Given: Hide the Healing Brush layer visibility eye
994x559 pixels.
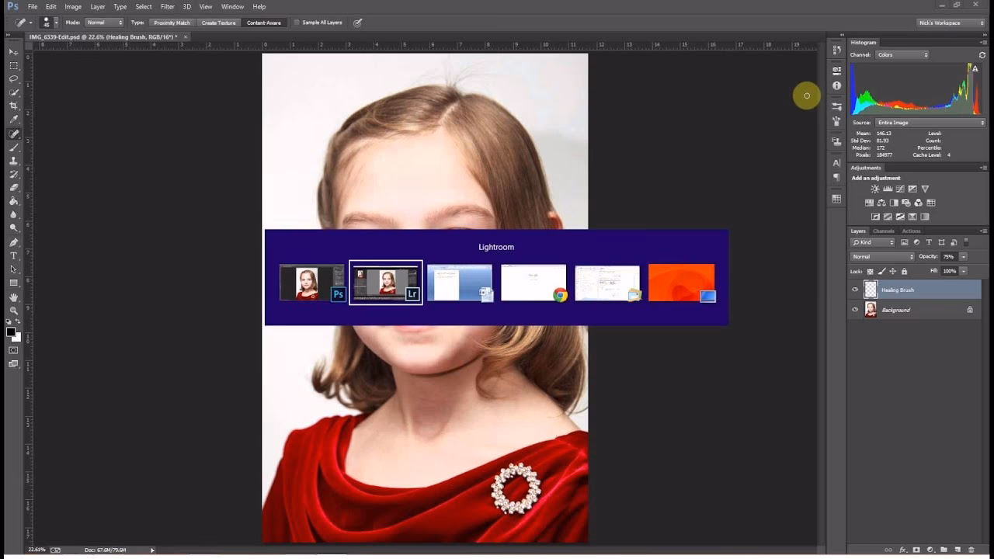Looking at the screenshot, I should [x=854, y=289].
